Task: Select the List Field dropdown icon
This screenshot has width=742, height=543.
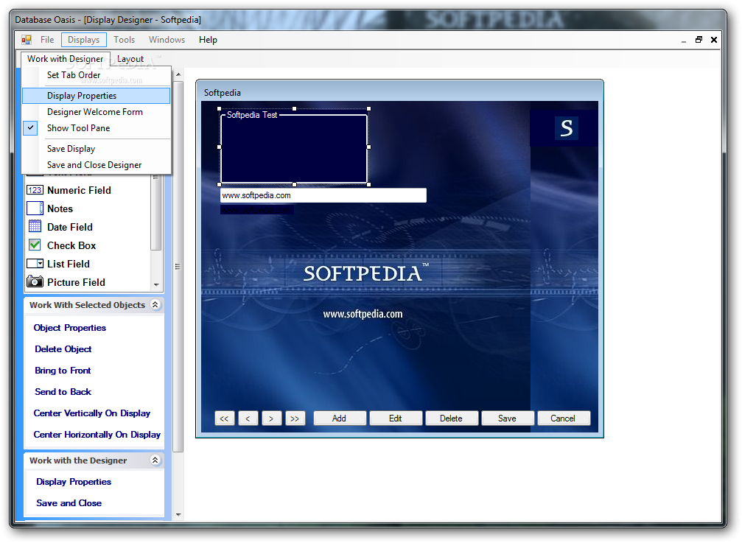Action: [35, 264]
